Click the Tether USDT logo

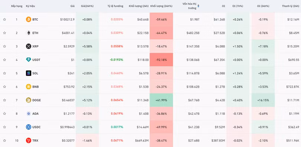tap(28, 60)
